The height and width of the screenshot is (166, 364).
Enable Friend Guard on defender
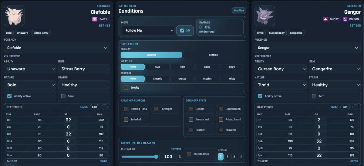coord(221,120)
